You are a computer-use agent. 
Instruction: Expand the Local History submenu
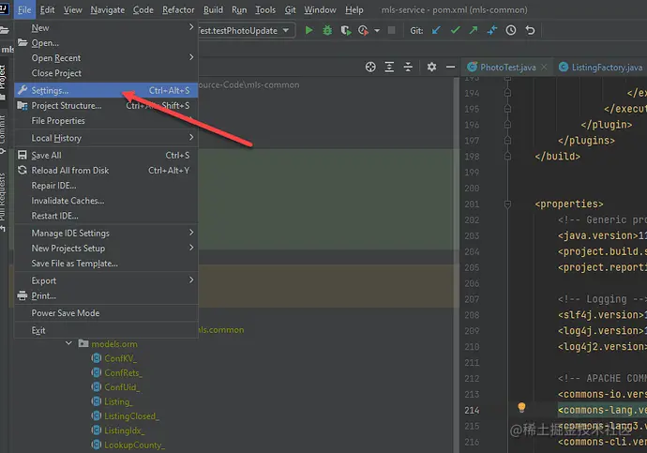(x=107, y=138)
